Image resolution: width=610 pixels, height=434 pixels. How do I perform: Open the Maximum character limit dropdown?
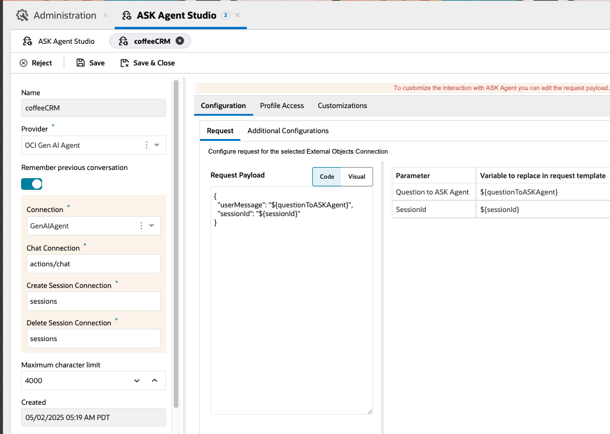(x=136, y=380)
